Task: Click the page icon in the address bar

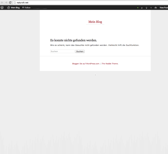Action: [15, 3]
